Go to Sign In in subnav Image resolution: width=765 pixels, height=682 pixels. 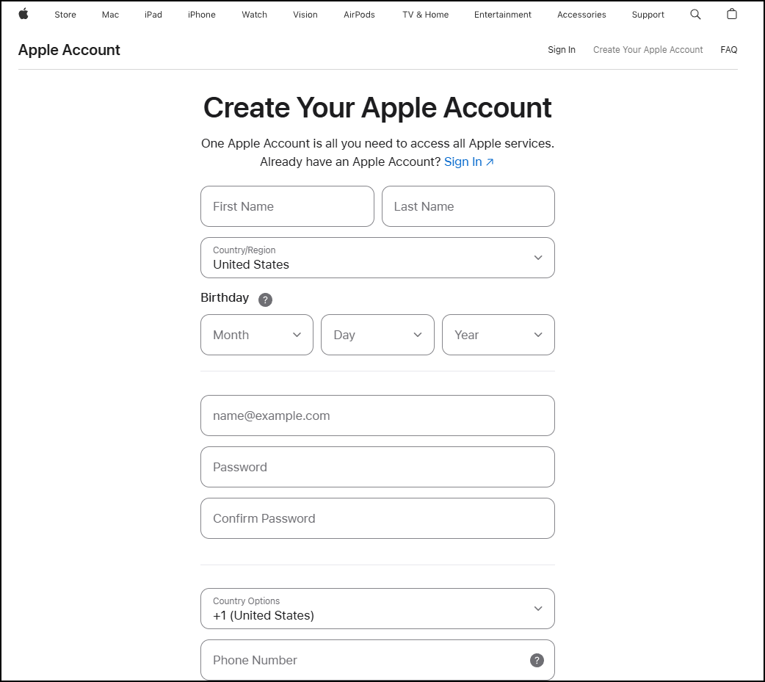coord(562,50)
